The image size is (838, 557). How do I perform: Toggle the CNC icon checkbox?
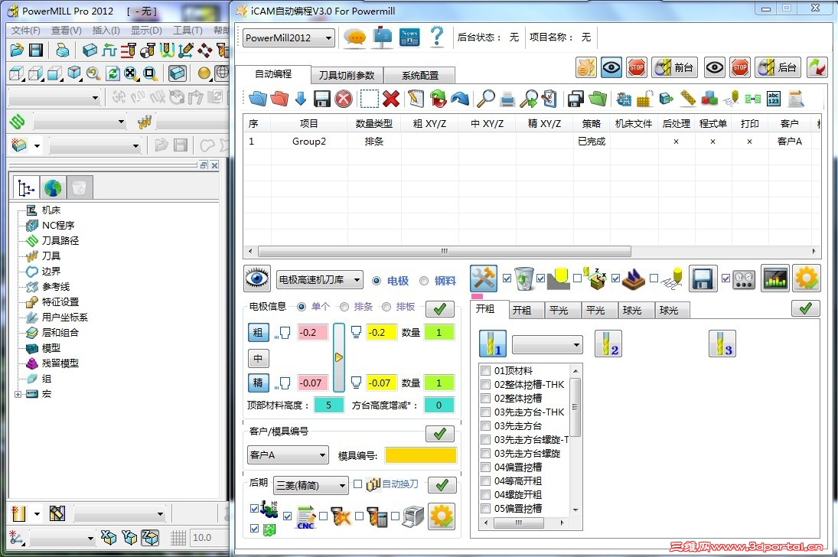288,516
